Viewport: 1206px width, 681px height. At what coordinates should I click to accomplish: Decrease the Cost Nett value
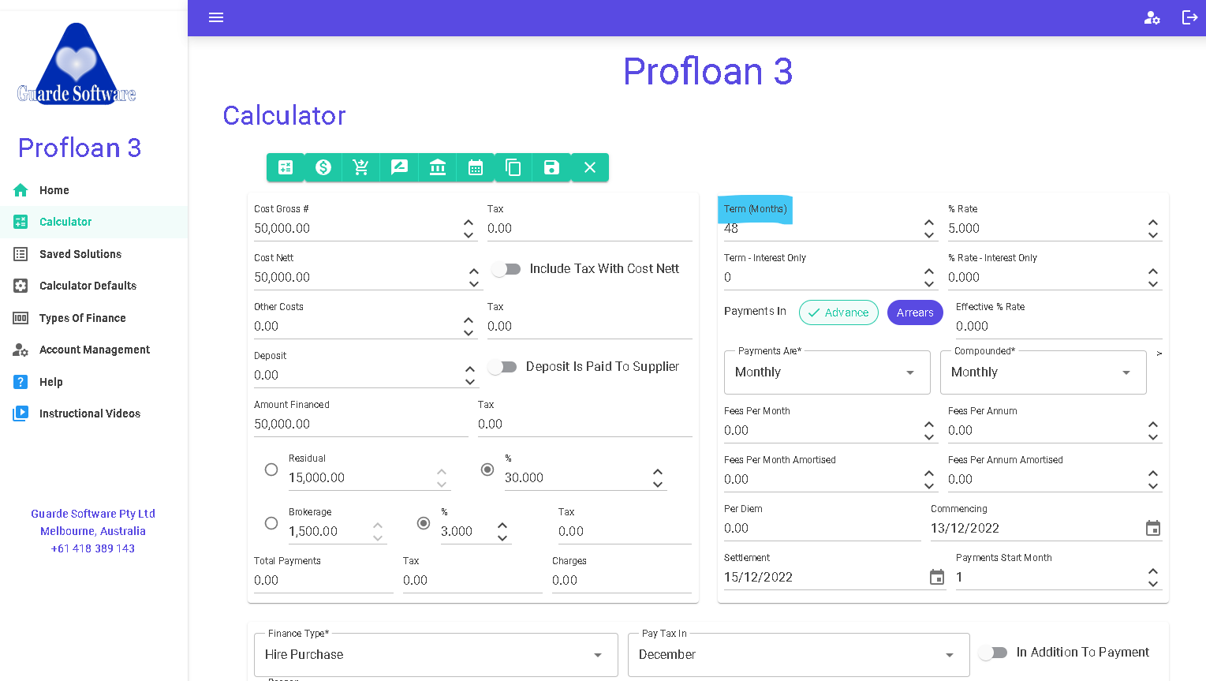[x=473, y=283]
